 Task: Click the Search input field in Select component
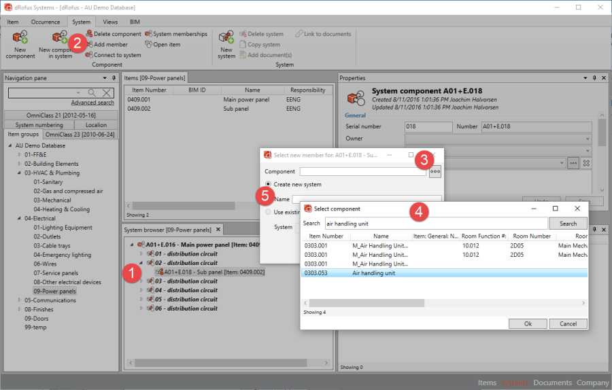[x=435, y=223]
